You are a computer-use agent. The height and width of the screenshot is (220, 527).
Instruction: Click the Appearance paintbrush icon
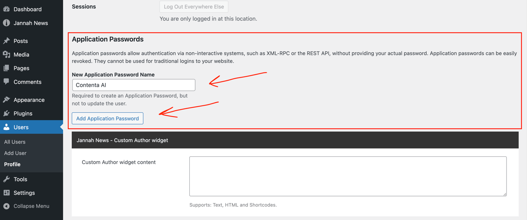[7, 100]
